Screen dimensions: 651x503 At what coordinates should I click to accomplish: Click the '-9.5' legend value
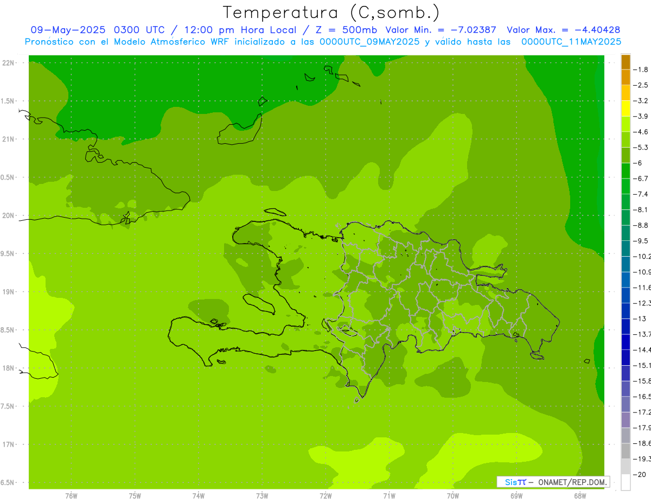[x=641, y=241]
